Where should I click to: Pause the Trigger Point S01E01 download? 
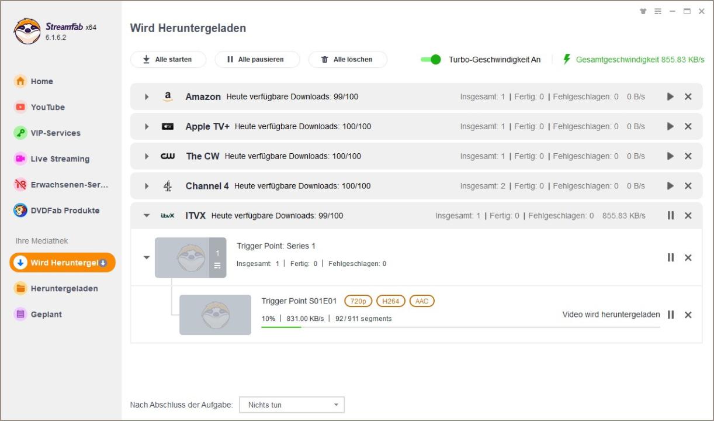pyautogui.click(x=671, y=315)
